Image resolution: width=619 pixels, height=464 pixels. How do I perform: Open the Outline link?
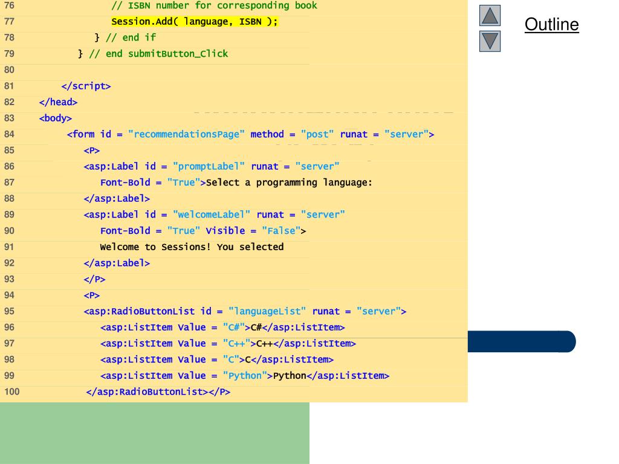point(551,24)
